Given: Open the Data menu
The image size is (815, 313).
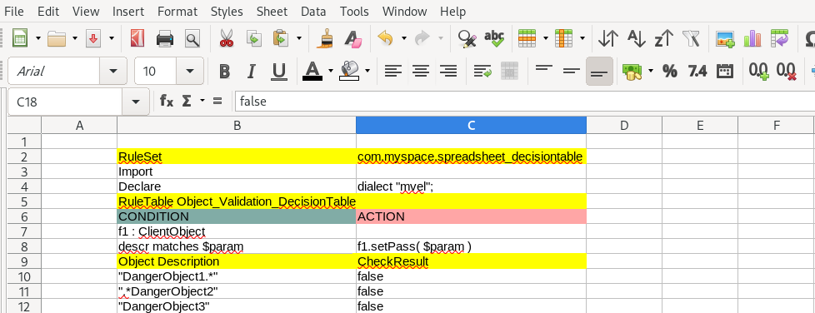Looking at the screenshot, I should [x=313, y=11].
